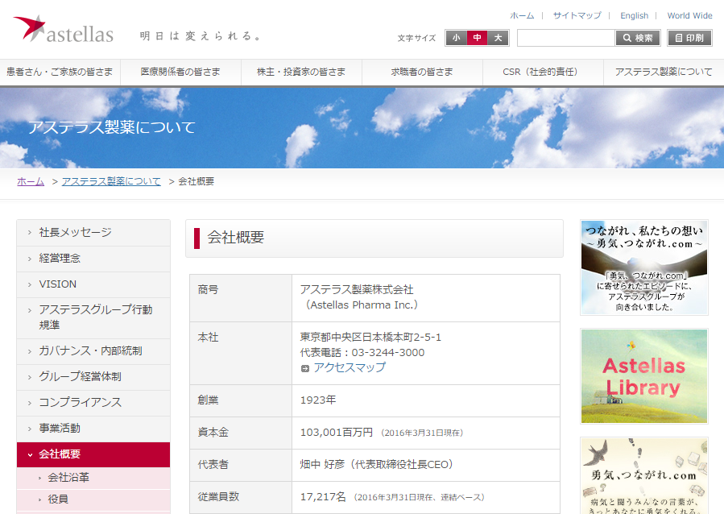This screenshot has width=724, height=514.
Task: Click the 会社概要 page heading
Action: point(235,238)
